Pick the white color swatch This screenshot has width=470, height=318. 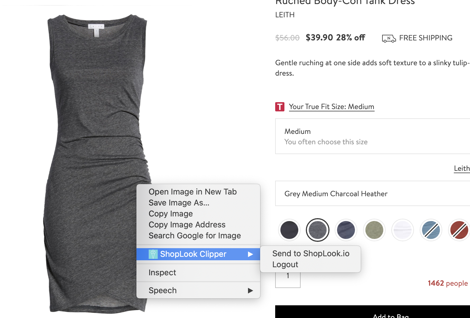(x=402, y=230)
